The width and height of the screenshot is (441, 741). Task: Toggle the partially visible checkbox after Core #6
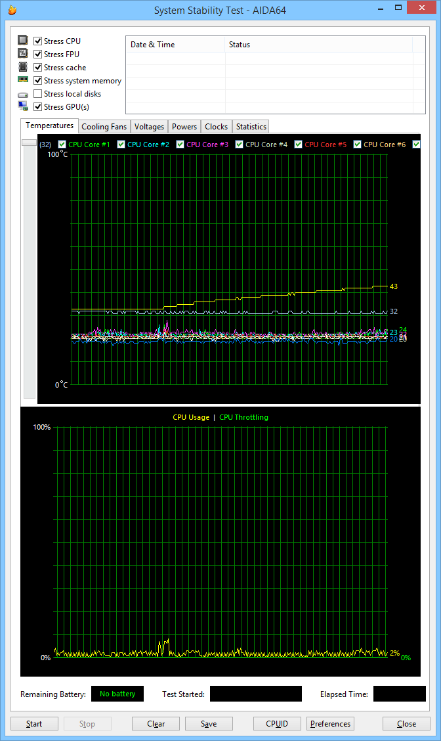[416, 144]
